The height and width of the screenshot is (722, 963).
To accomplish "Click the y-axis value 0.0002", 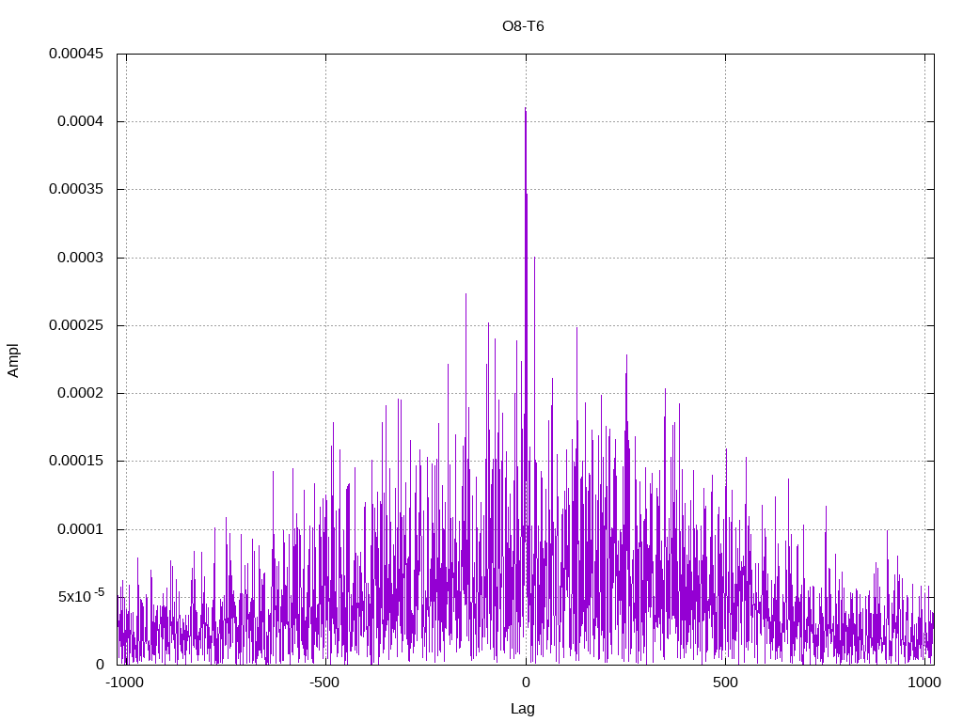I will coord(81,393).
